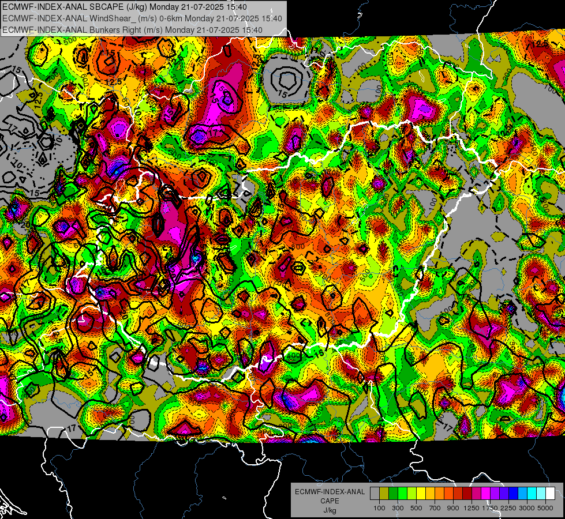This screenshot has height=519, width=565.
Task: Click the WindShear_ (m/s) 0-6km title line
Action: (143, 18)
